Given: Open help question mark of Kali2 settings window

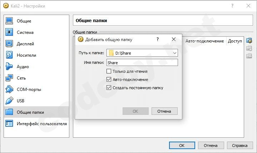Looking at the screenshot, I should [232, 6].
